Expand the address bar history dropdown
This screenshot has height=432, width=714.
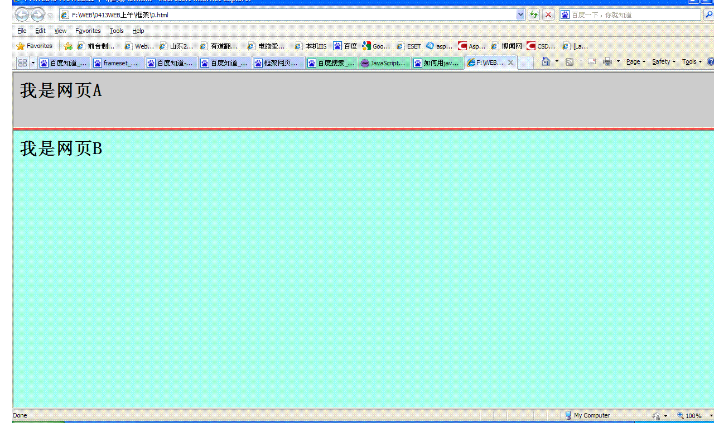[520, 15]
